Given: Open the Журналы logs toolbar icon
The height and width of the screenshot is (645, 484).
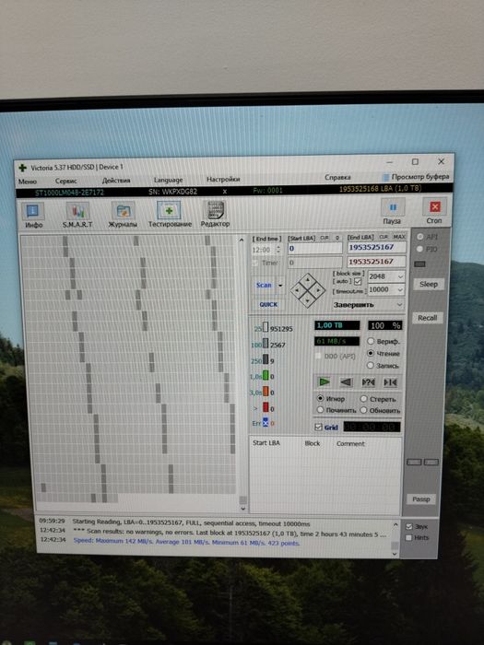Looking at the screenshot, I should click(x=123, y=211).
